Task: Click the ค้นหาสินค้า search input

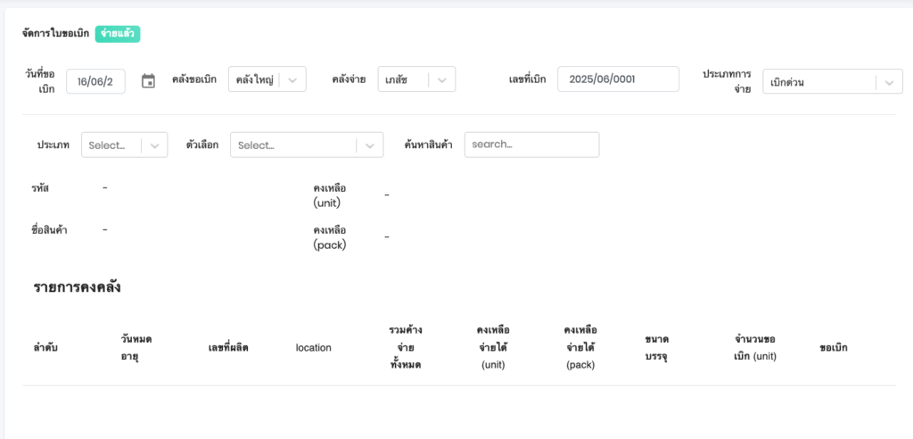Action: point(531,145)
